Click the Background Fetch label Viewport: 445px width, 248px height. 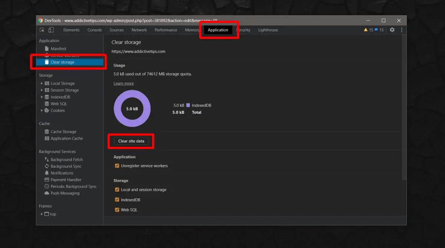pos(67,159)
